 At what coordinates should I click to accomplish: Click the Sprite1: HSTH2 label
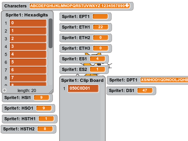19,129
